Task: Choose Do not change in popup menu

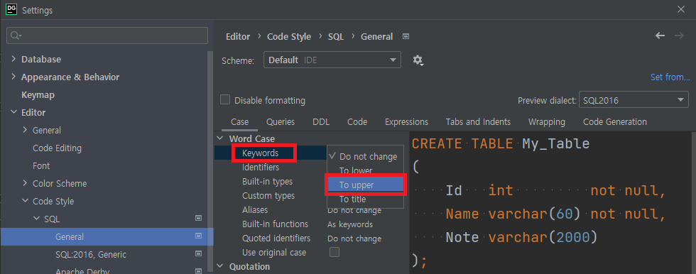Action: [365, 156]
